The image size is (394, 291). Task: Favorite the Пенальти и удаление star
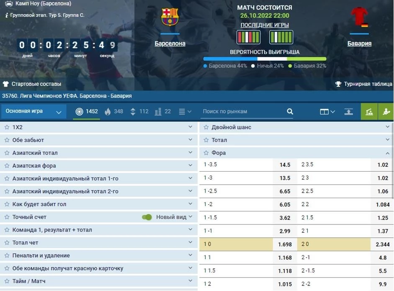[x=7, y=255]
